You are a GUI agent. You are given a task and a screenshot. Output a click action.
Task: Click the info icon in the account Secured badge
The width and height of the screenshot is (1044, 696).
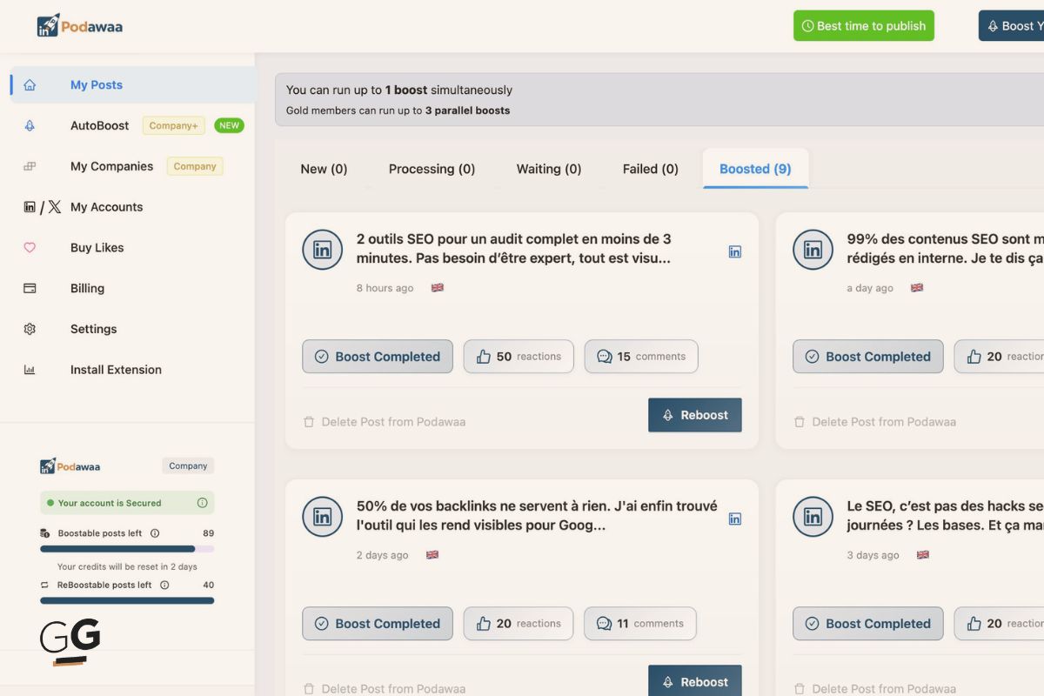(x=202, y=503)
